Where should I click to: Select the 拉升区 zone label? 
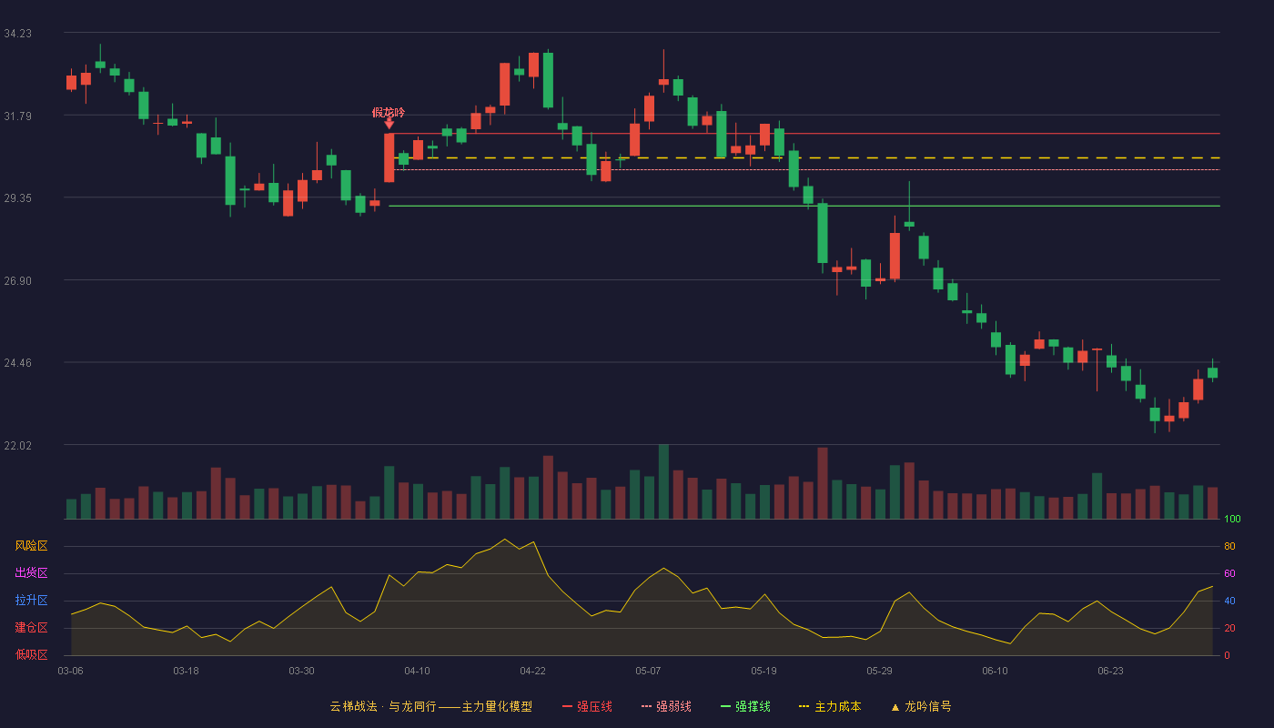(x=31, y=601)
